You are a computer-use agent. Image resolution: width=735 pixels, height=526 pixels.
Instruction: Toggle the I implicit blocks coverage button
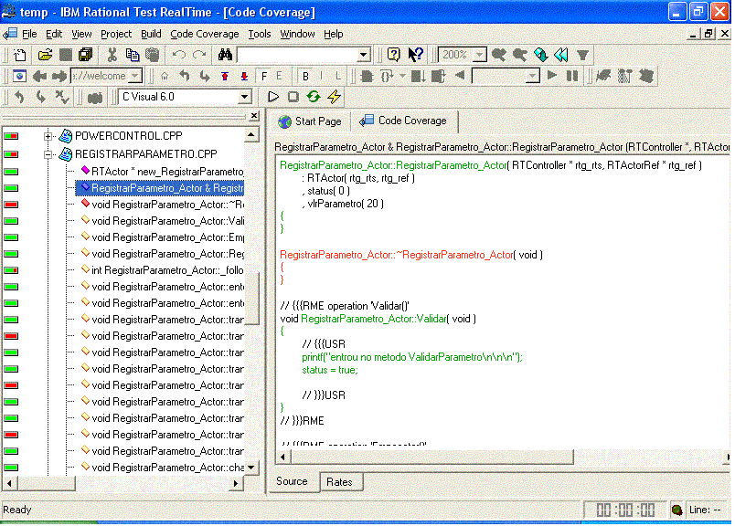322,76
